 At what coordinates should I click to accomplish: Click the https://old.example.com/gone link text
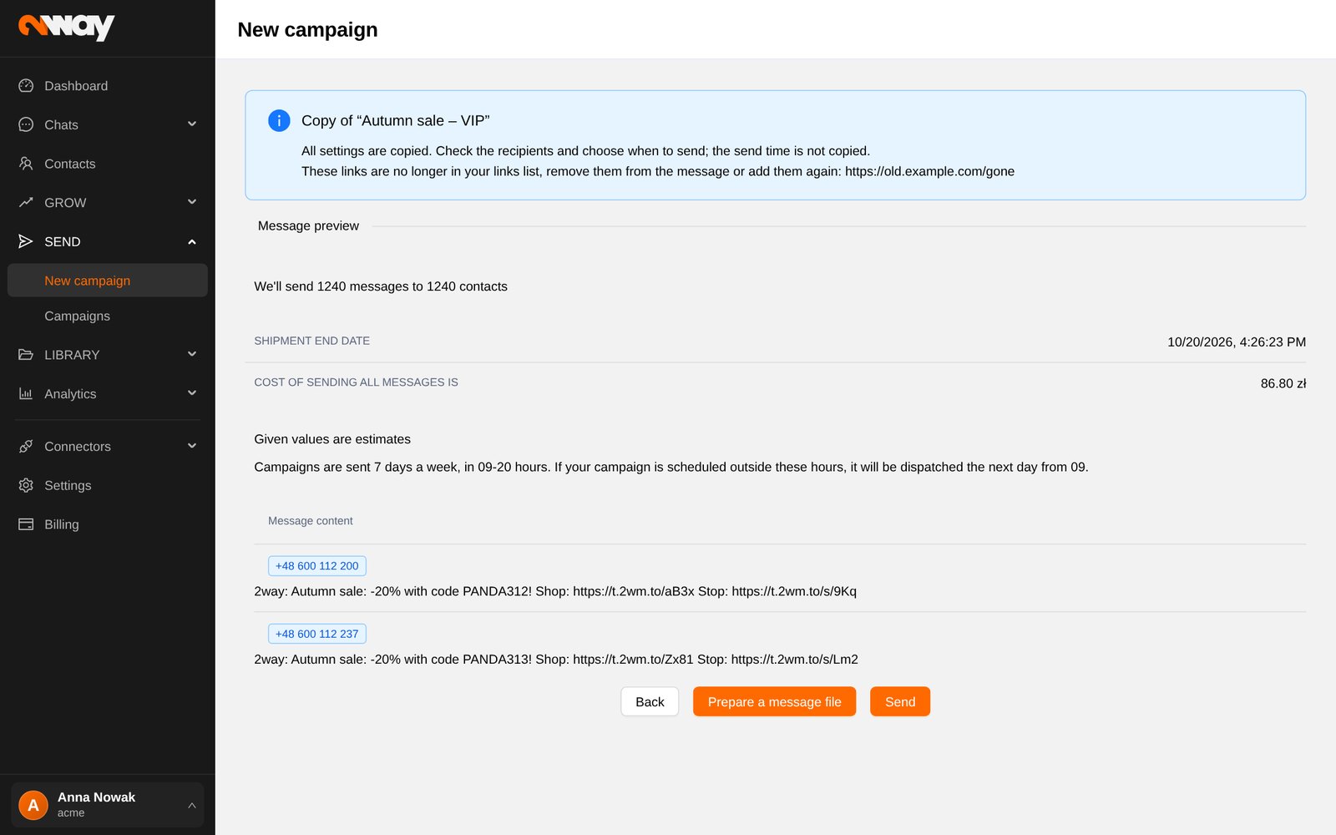tap(929, 171)
